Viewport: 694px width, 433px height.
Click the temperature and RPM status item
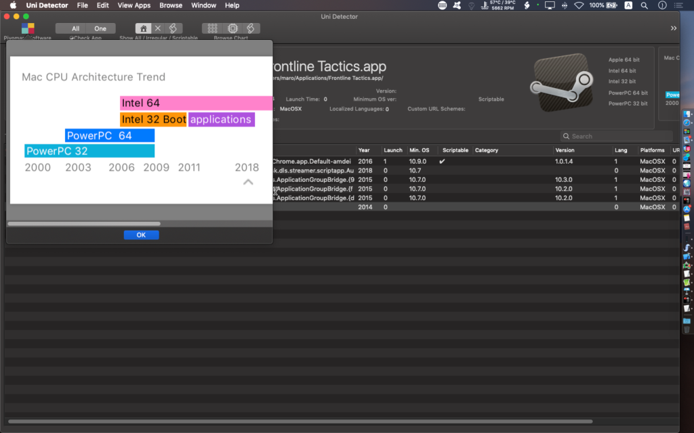(x=498, y=5)
